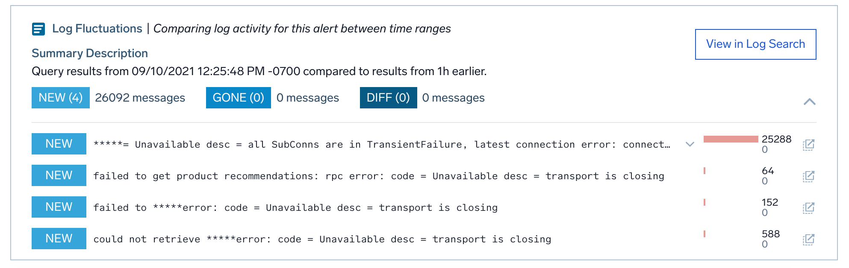Open external link for TransientFailure log row

pyautogui.click(x=808, y=145)
